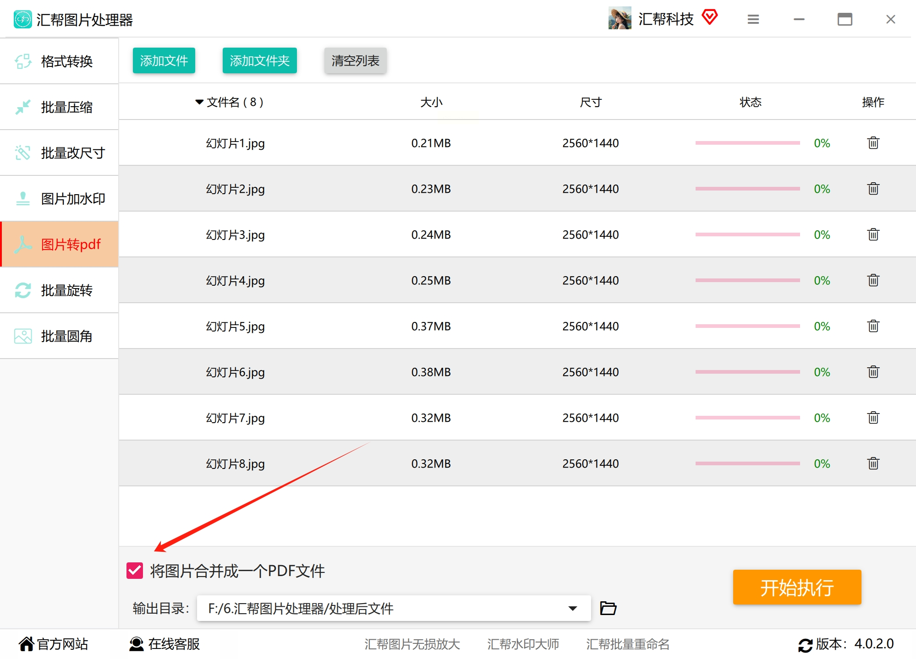Image resolution: width=916 pixels, height=659 pixels.
Task: Click trash icon for 幻灯片6.jpg
Action: (873, 372)
